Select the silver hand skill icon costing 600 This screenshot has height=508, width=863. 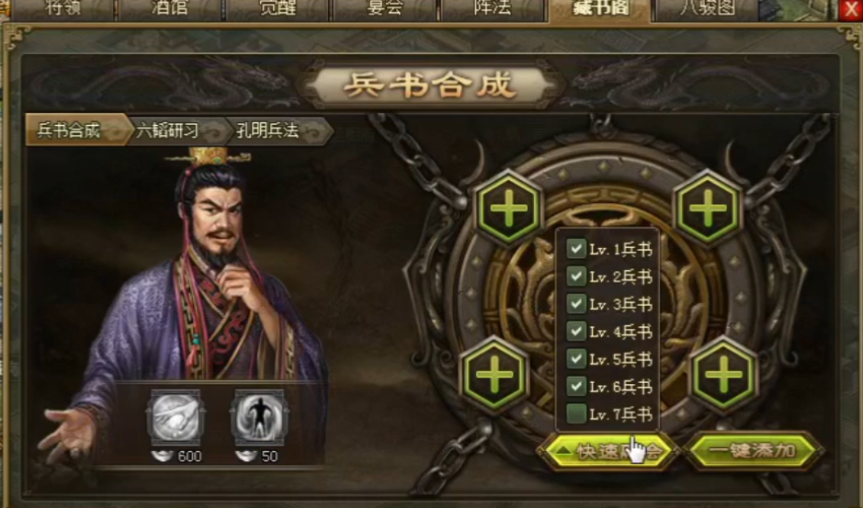pos(176,417)
